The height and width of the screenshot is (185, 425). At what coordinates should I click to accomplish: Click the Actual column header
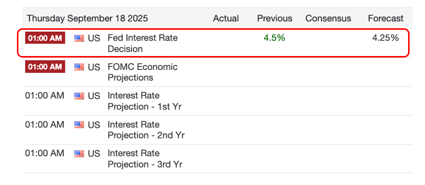[226, 18]
